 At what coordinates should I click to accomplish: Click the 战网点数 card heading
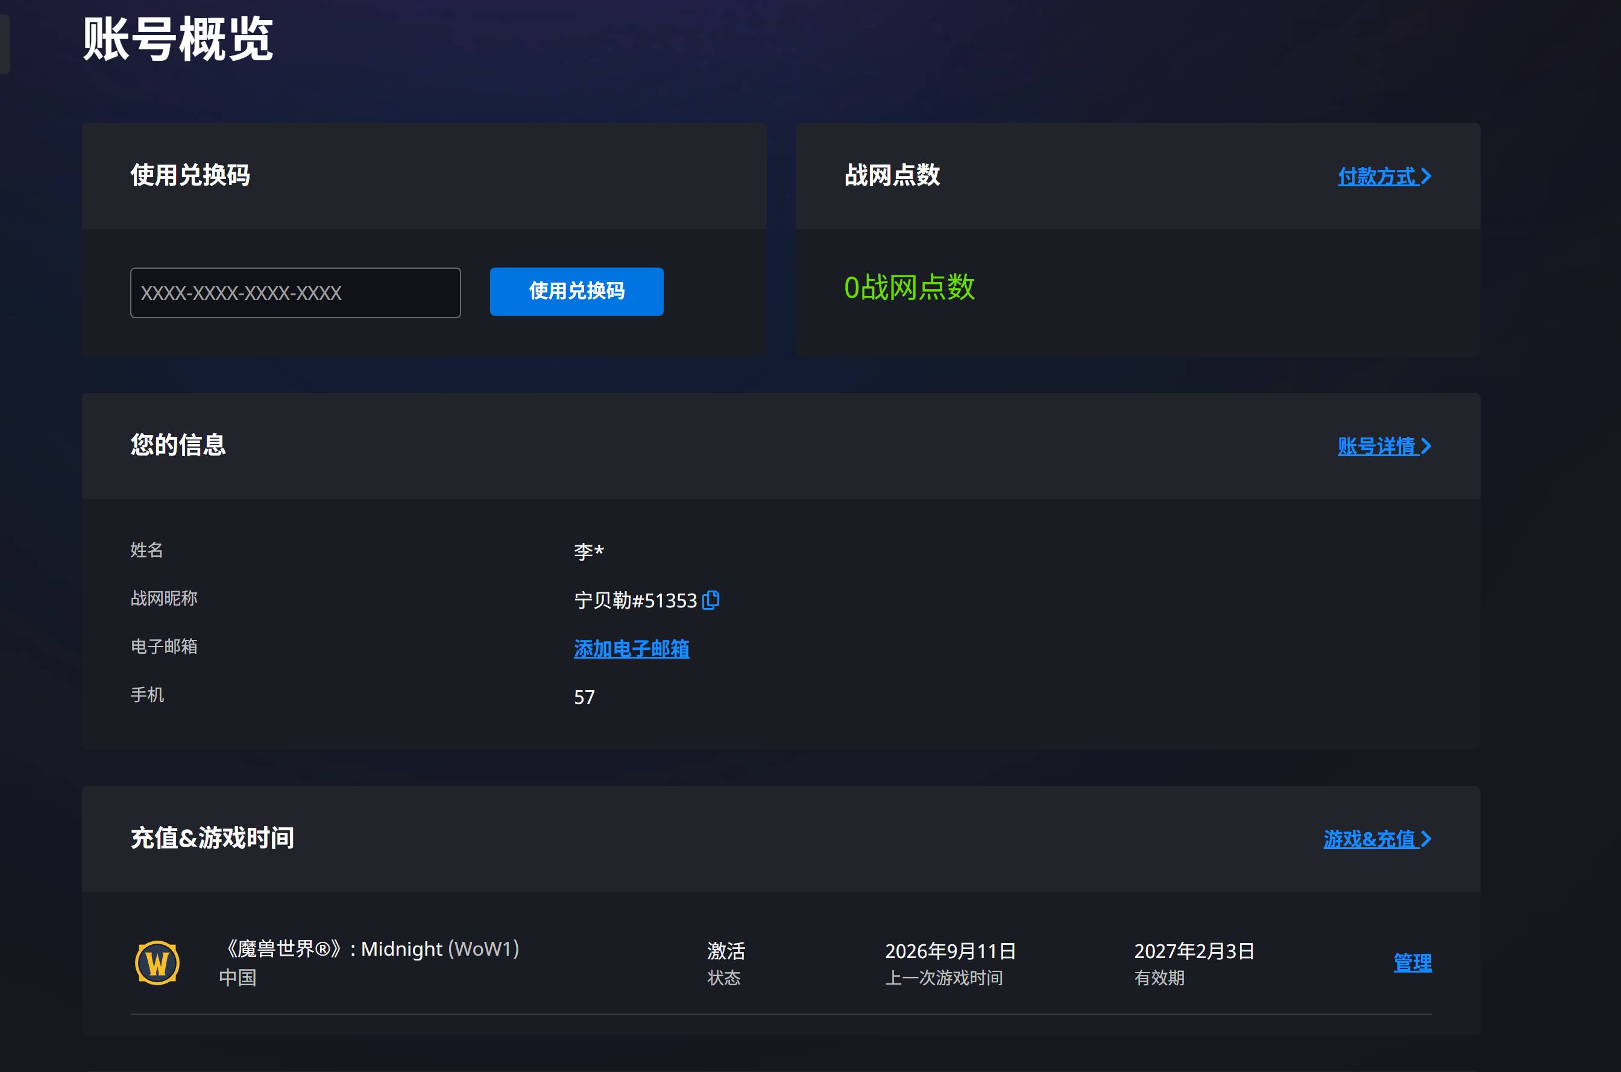coord(892,175)
